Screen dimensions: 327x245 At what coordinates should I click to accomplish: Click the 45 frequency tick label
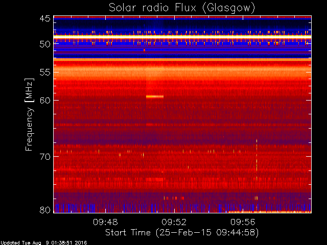(x=45, y=18)
